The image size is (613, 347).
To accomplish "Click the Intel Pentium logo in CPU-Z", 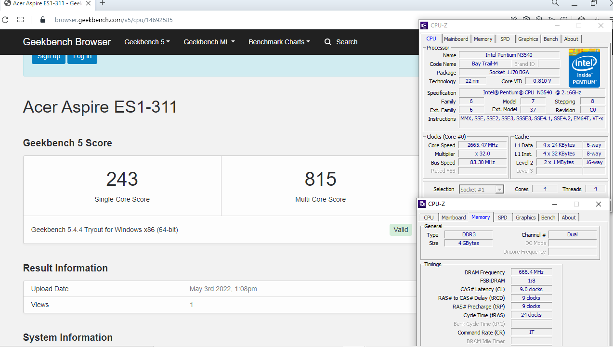I will click(584, 69).
